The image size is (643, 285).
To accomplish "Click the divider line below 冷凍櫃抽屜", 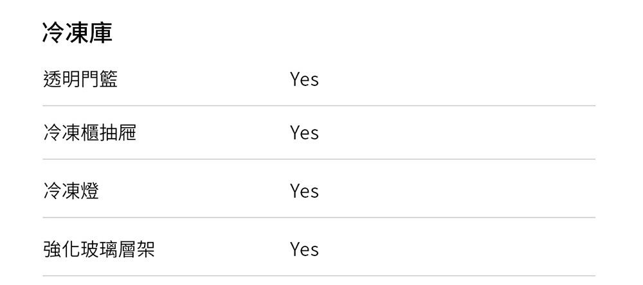I will [x=319, y=159].
